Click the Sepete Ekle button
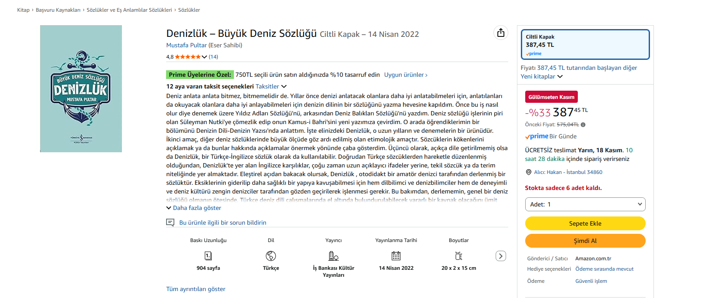 coord(585,223)
